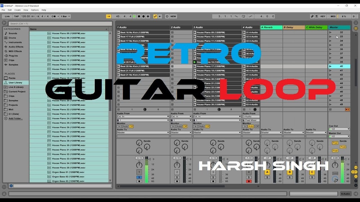Open the Master Out dropdown
The height and width of the screenshot is (202, 360).
pos(339,136)
